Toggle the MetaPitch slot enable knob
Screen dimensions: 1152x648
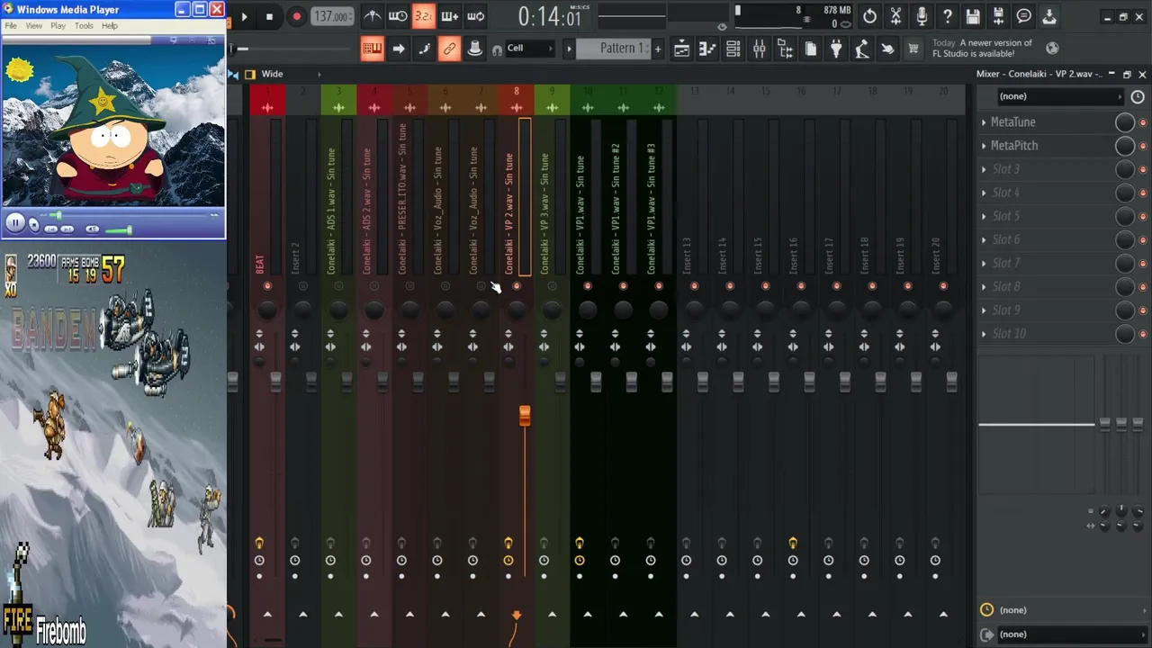[1125, 146]
